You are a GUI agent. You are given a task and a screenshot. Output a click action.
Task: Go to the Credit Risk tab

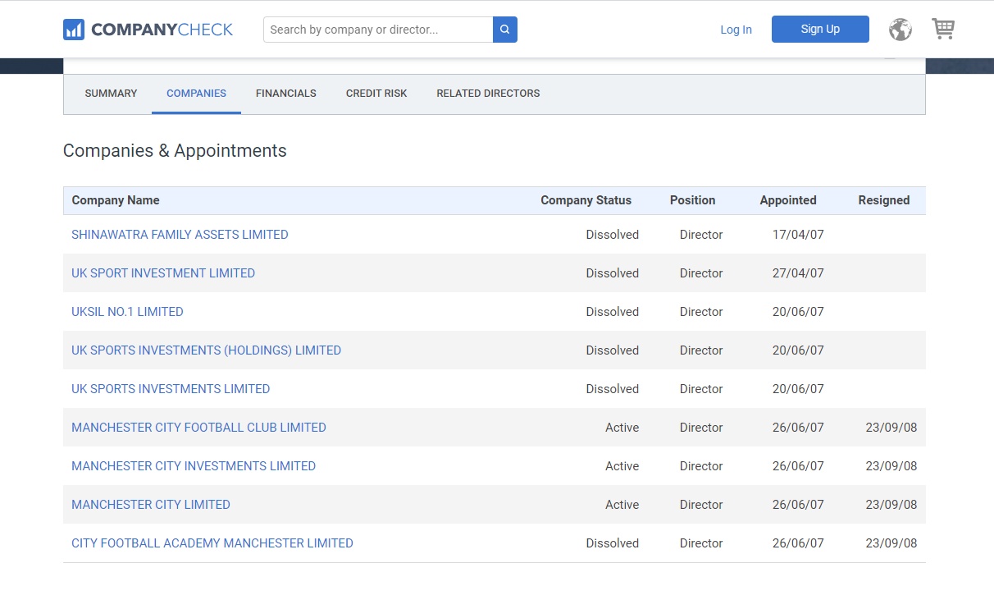coord(376,94)
